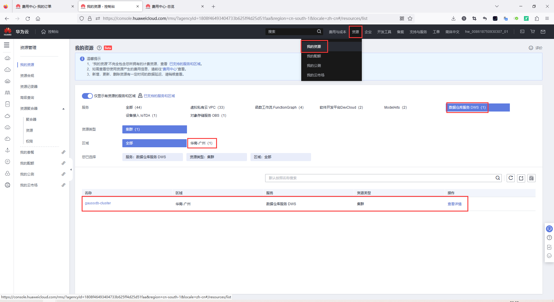This screenshot has width=554, height=302.
Task: Open the hw_008618750930307_01 account menu
Action: pos(486,32)
